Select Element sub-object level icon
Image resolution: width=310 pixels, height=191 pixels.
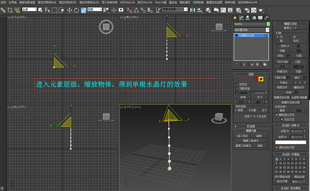pos(261,79)
